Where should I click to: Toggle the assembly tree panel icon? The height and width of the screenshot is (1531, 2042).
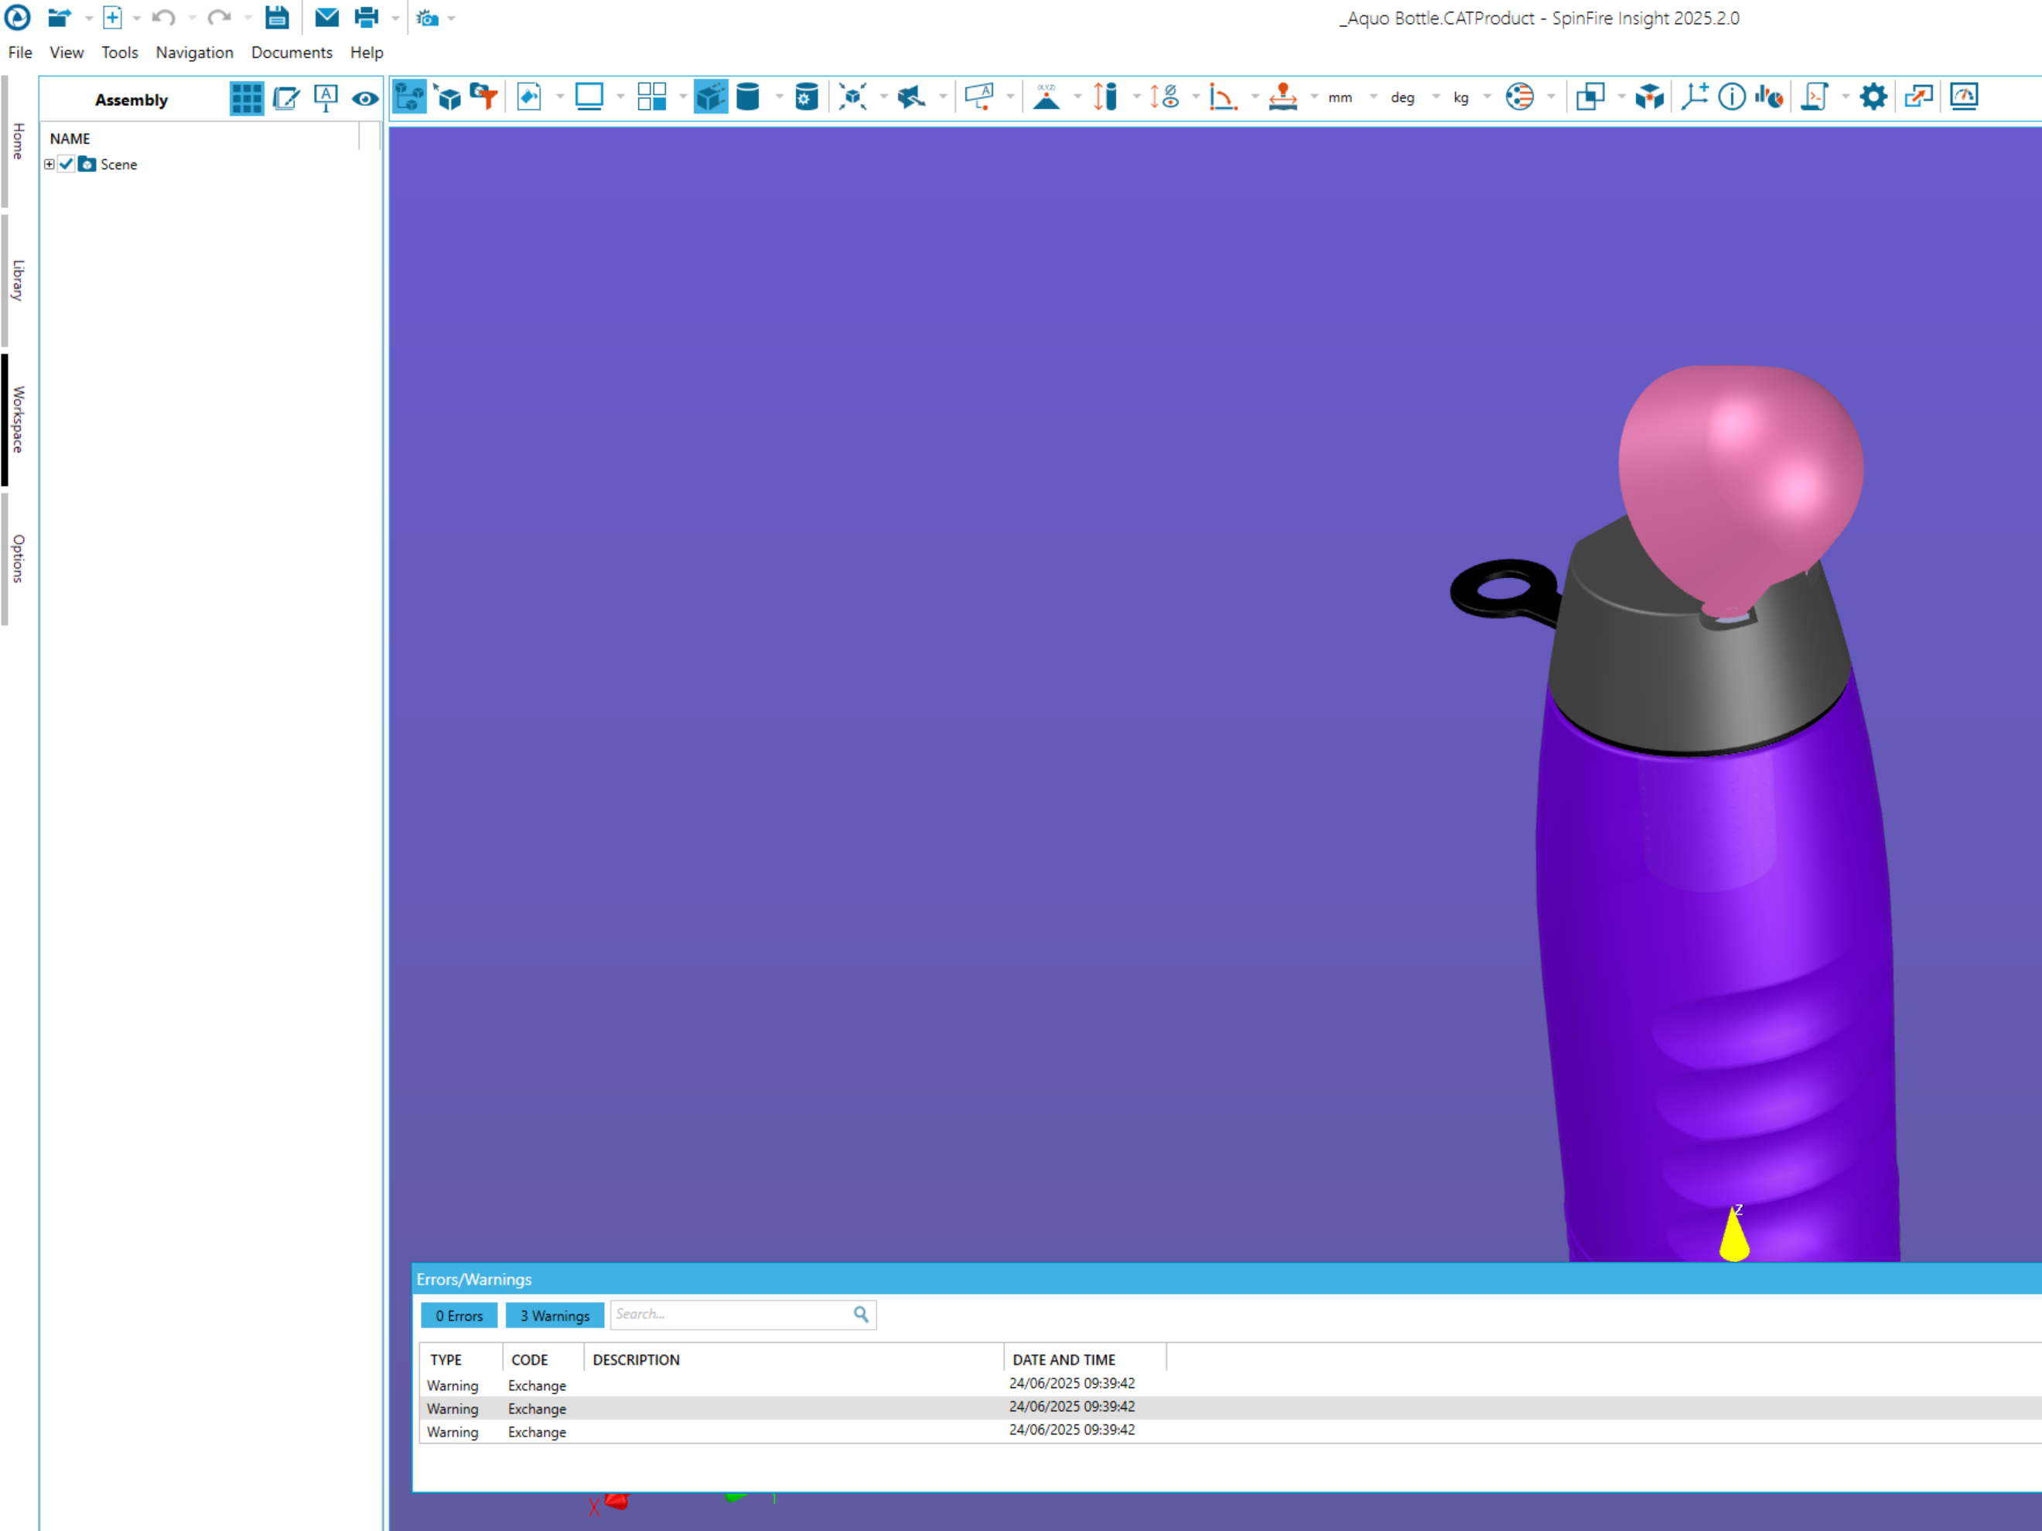[x=409, y=97]
